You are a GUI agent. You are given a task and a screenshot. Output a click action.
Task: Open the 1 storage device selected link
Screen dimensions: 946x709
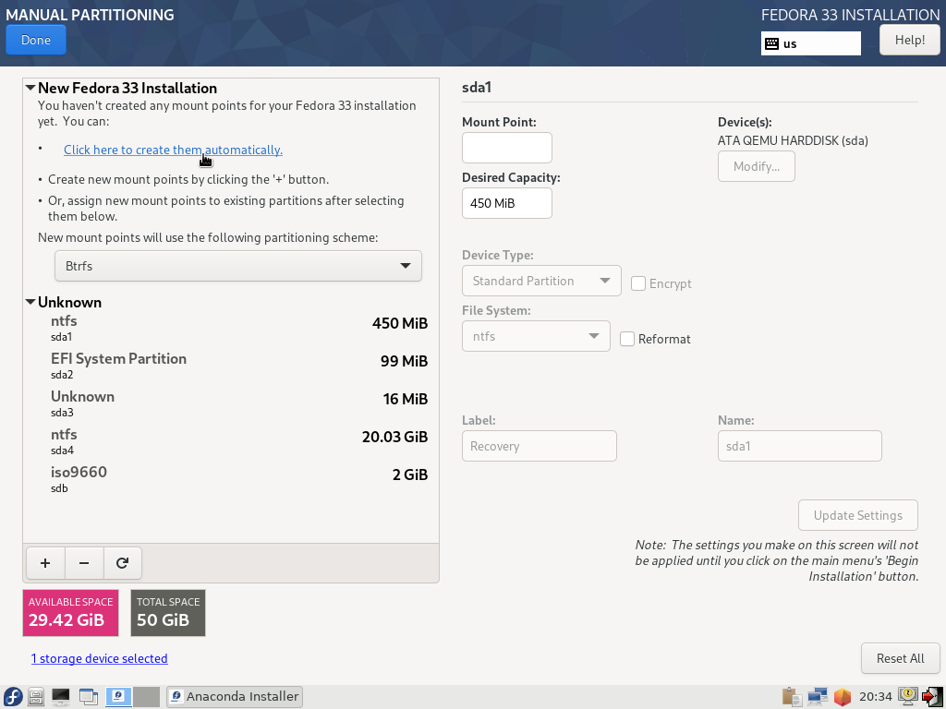[100, 658]
